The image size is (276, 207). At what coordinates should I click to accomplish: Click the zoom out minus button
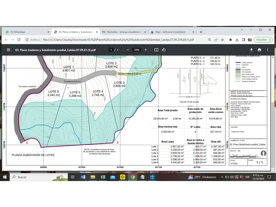[x=128, y=50]
